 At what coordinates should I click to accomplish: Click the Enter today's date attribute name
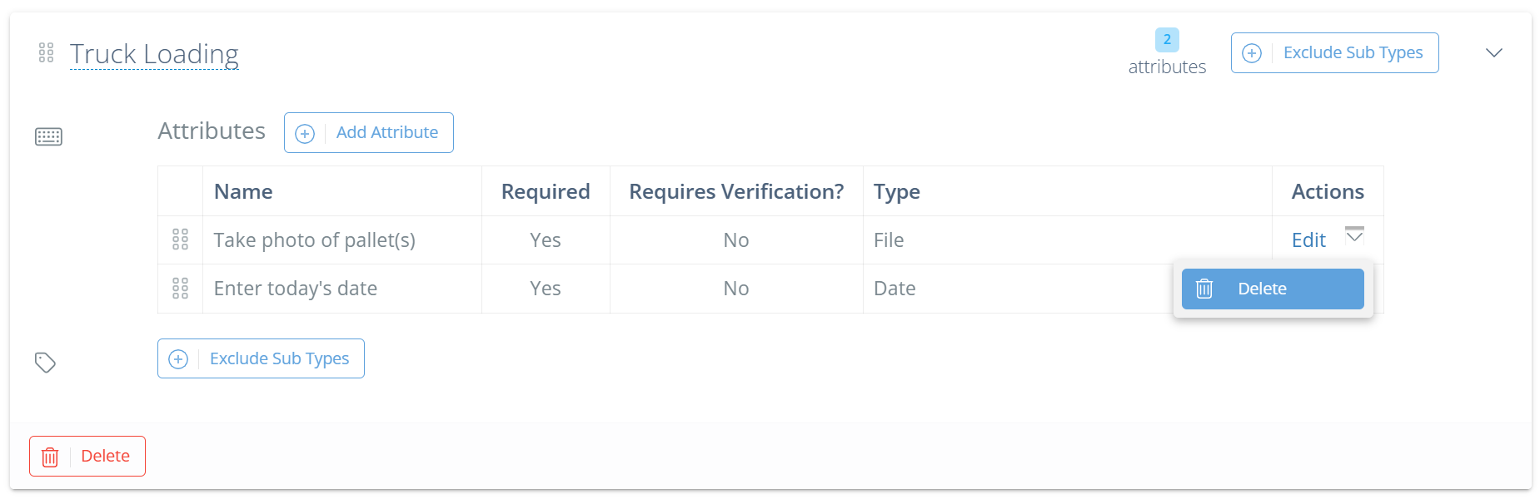(296, 289)
